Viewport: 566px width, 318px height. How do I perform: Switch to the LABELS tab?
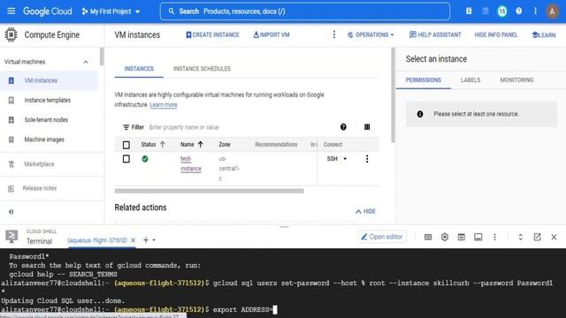coord(470,80)
